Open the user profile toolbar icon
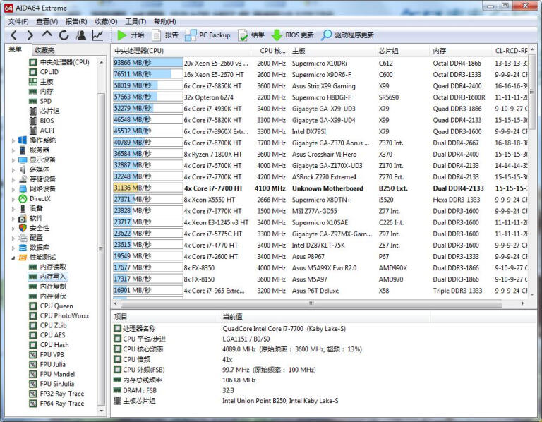The width and height of the screenshot is (542, 422). click(x=81, y=35)
